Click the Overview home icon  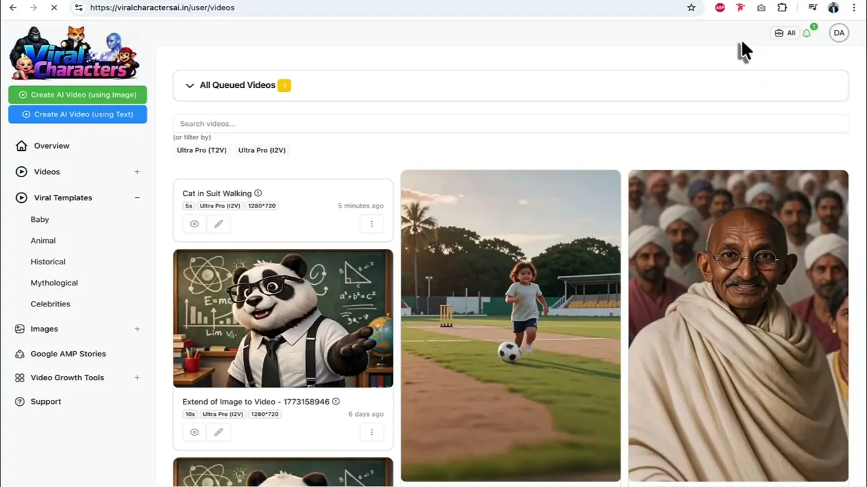(22, 145)
